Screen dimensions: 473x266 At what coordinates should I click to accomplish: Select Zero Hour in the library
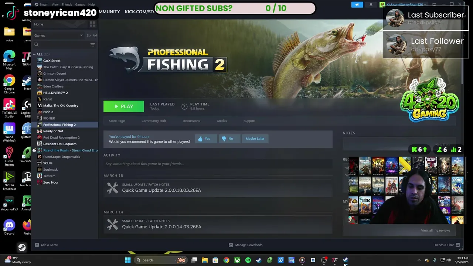[x=51, y=183]
